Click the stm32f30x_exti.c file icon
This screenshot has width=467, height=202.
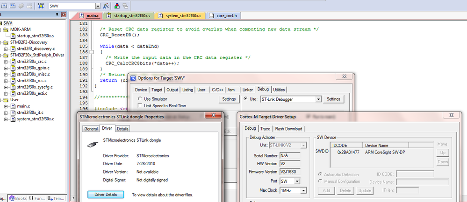(x=13, y=93)
